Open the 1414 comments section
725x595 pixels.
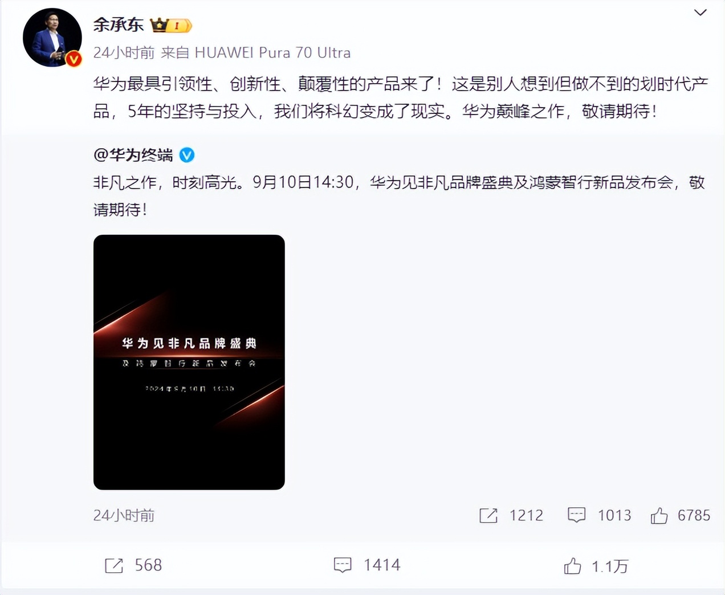point(343,565)
